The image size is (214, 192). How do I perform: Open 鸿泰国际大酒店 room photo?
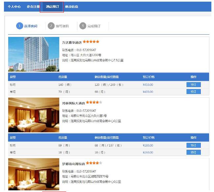[x=34, y=115]
